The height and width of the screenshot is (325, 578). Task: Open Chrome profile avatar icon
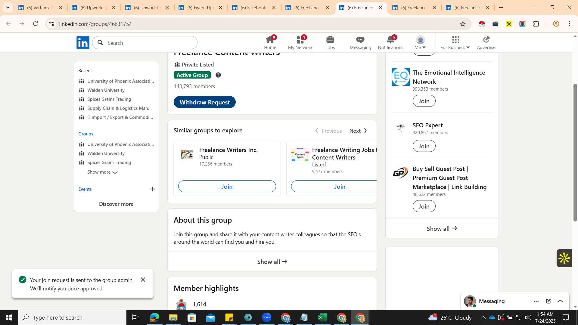556,24
